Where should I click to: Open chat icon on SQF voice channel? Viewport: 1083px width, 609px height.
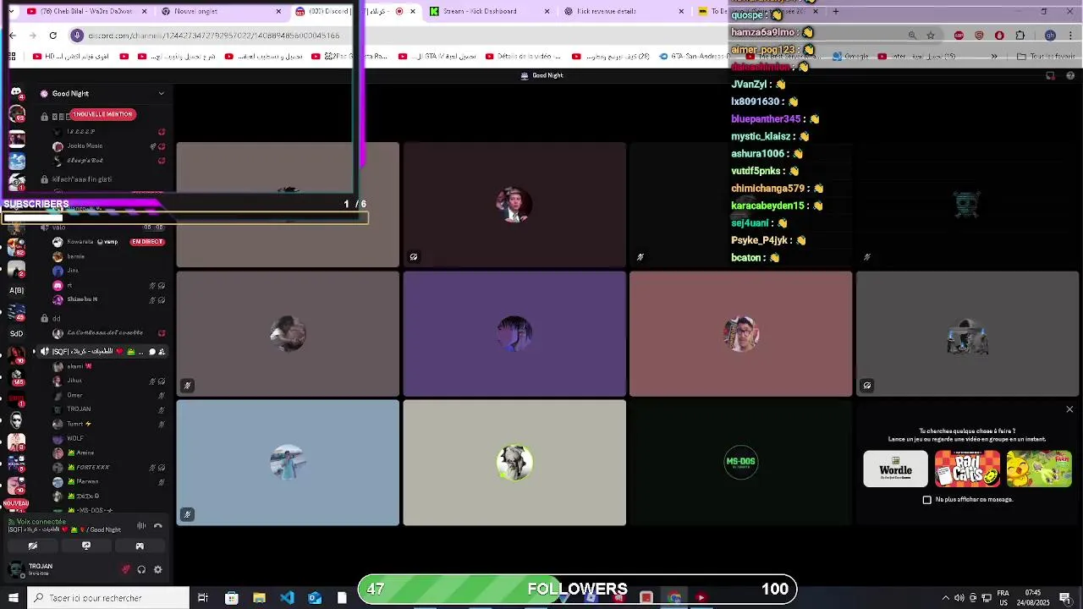pyautogui.click(x=152, y=352)
